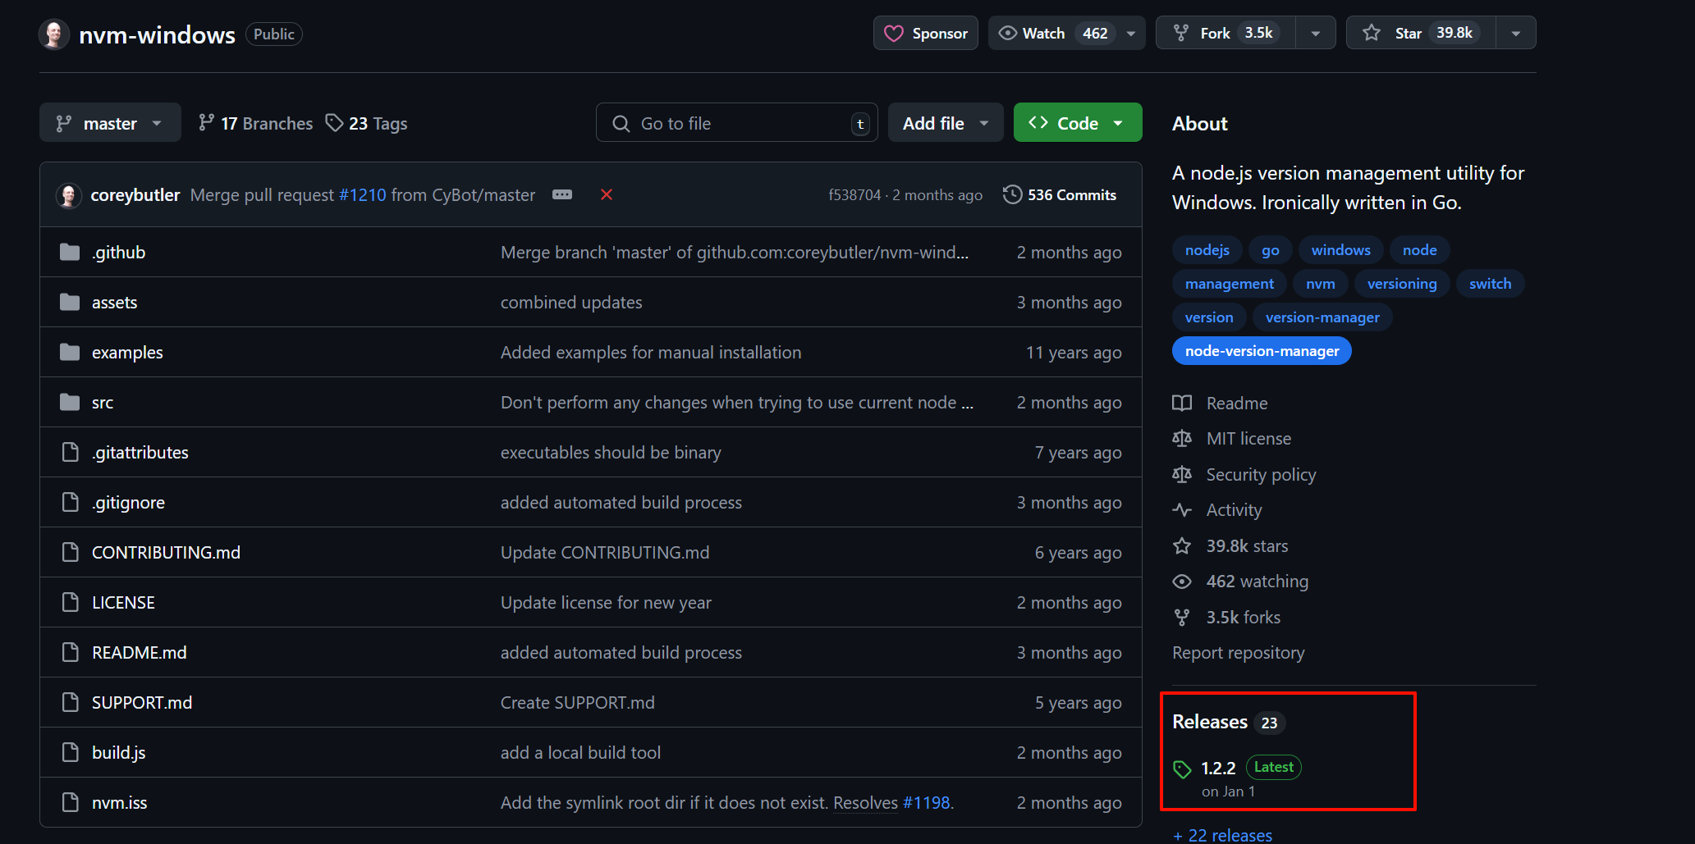
Task: Click the failed status red X icon
Action: click(607, 194)
